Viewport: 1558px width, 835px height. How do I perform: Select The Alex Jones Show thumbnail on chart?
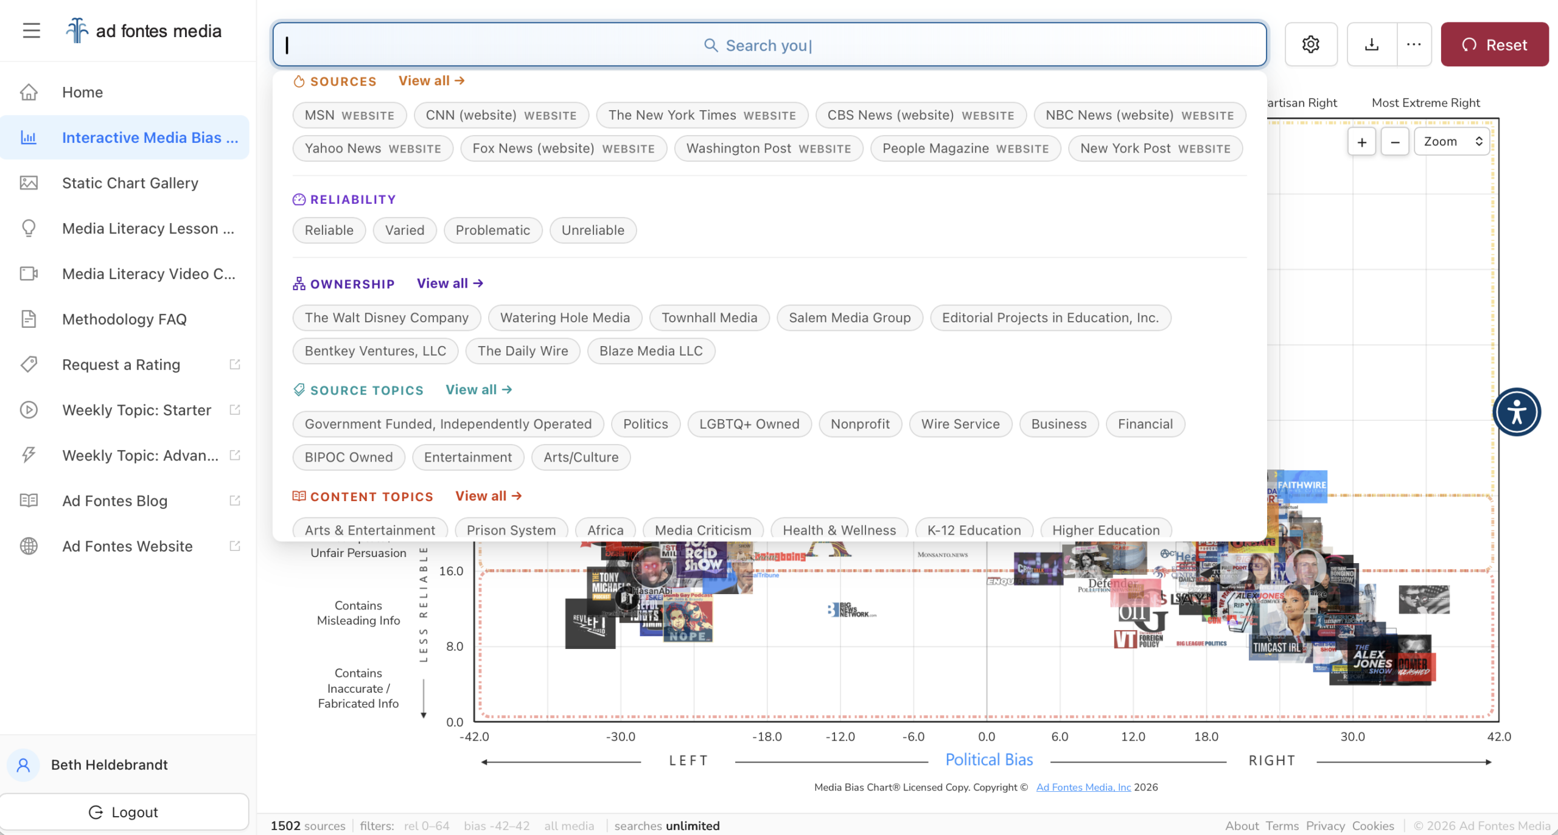coord(1372,660)
